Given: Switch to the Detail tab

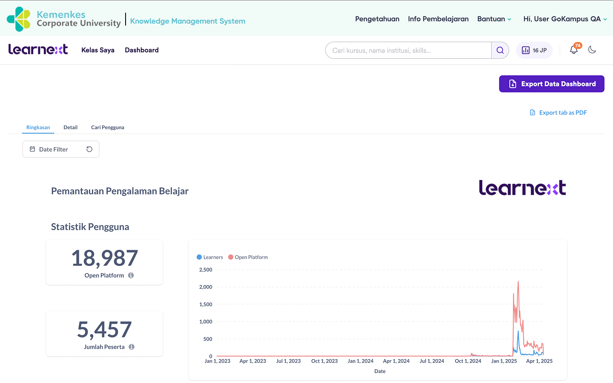Looking at the screenshot, I should (70, 127).
